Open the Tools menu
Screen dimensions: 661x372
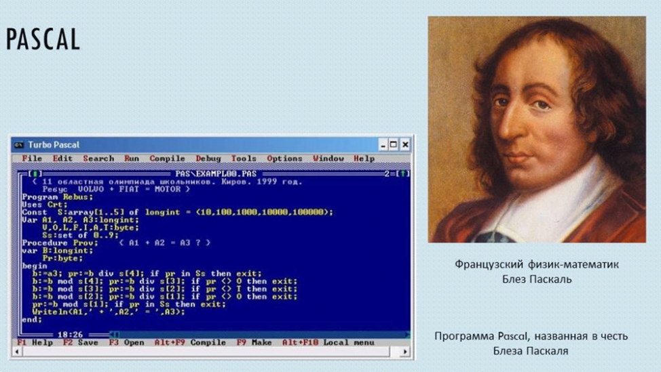(244, 159)
